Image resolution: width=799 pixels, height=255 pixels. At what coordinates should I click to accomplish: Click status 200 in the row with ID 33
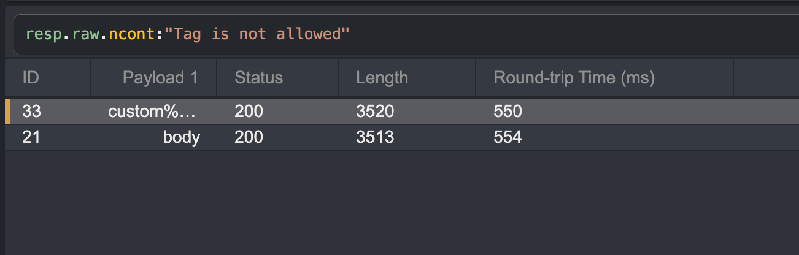[249, 112]
